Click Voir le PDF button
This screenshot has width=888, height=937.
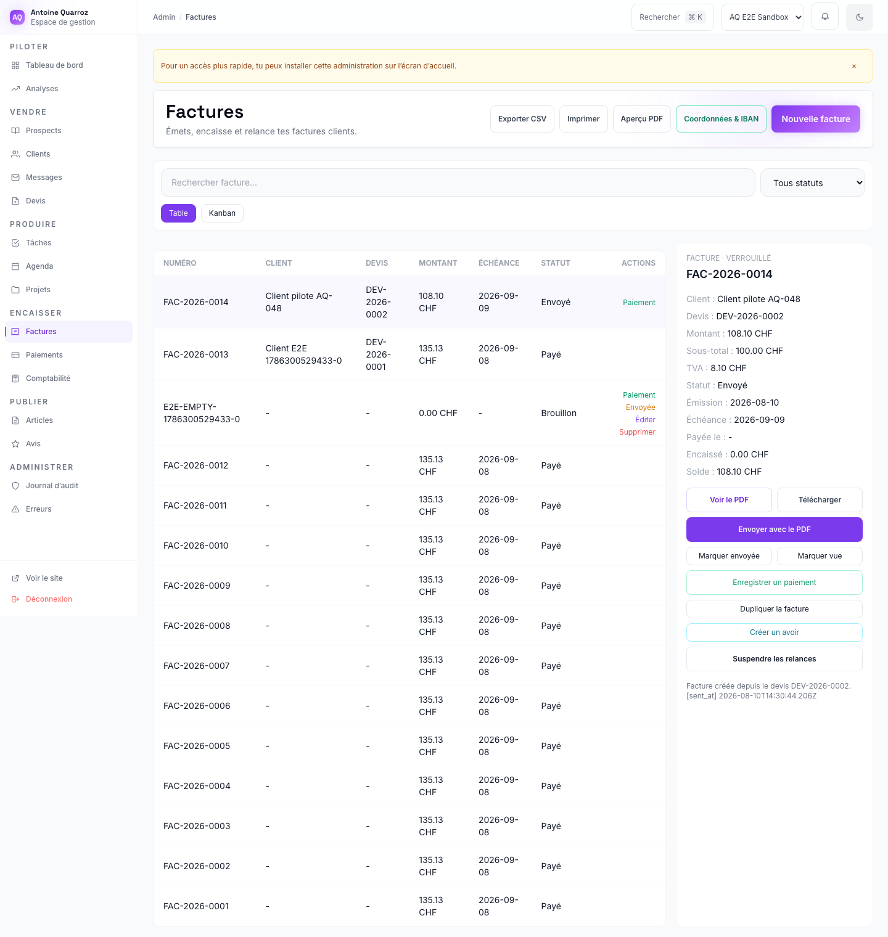[729, 500]
